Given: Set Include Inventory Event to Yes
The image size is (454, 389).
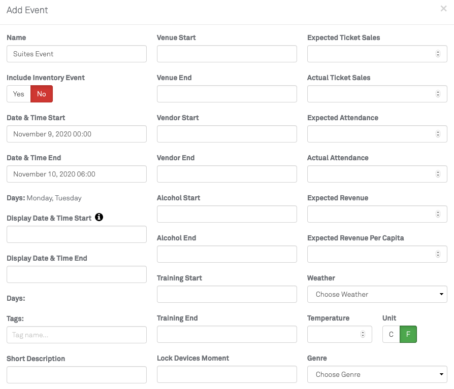Looking at the screenshot, I should [19, 94].
